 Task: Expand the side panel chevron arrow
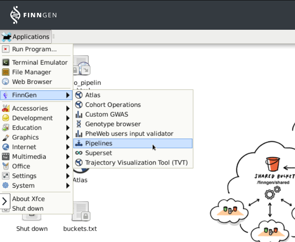[x=5, y=201]
